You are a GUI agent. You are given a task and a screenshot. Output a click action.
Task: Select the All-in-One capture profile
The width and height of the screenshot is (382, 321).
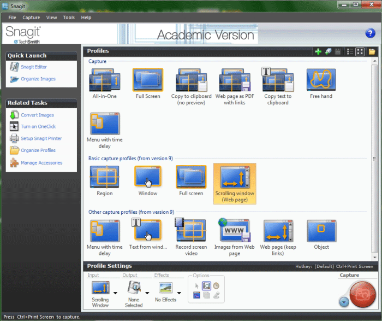pyautogui.click(x=105, y=84)
